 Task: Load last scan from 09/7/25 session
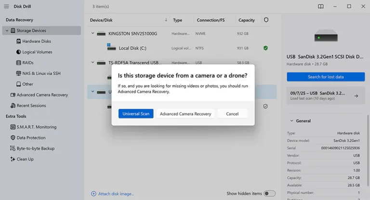326,95
